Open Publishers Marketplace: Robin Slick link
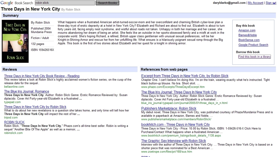The height and width of the screenshot is (157, 277). (169, 108)
